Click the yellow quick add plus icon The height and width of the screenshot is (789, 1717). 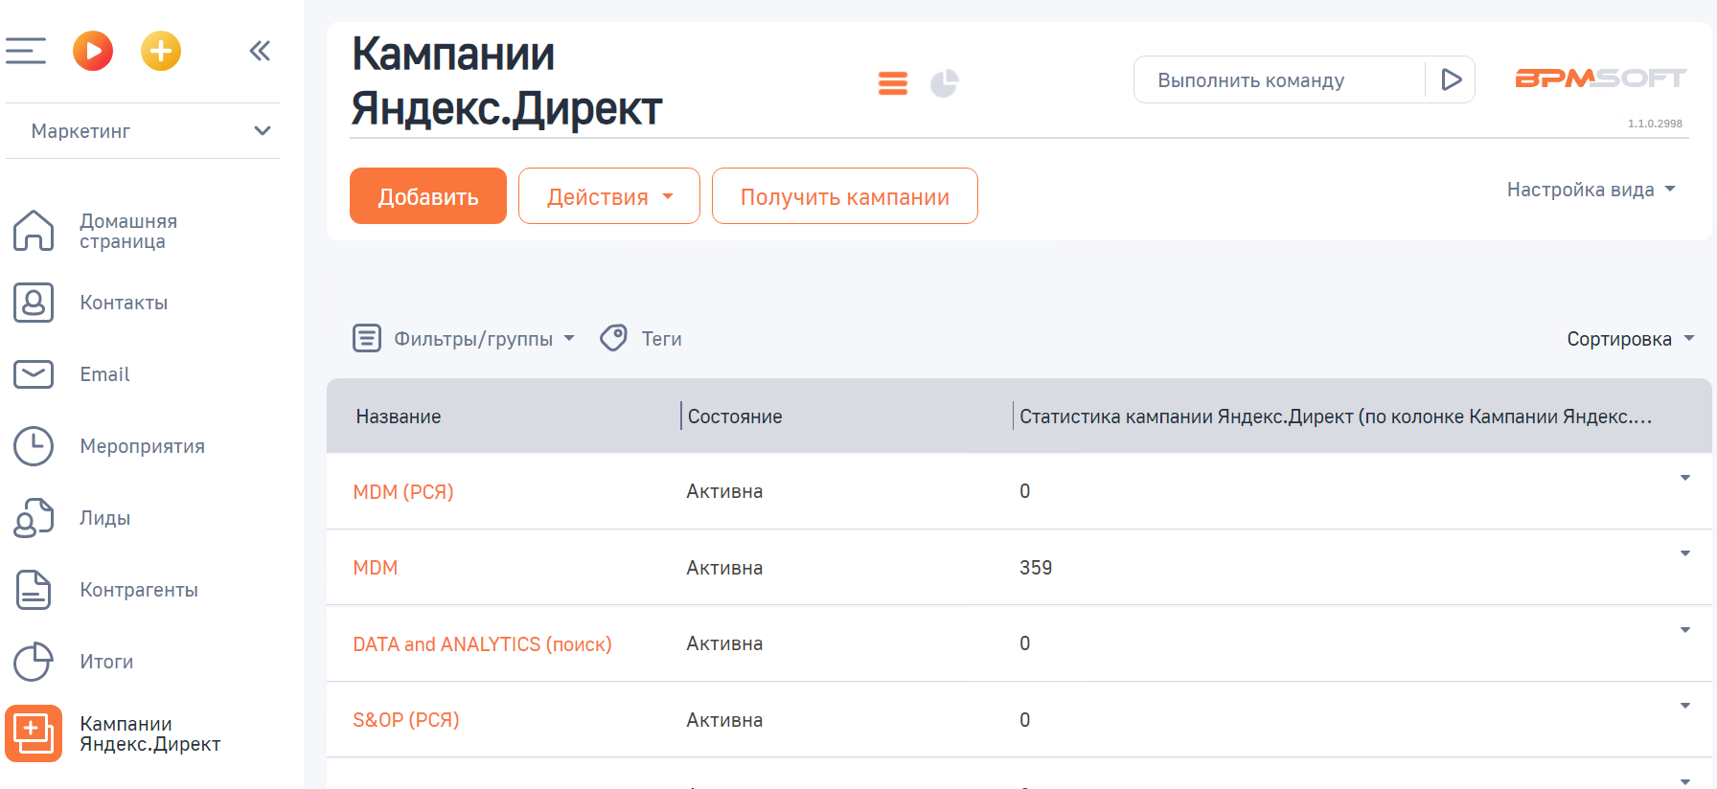tap(161, 51)
